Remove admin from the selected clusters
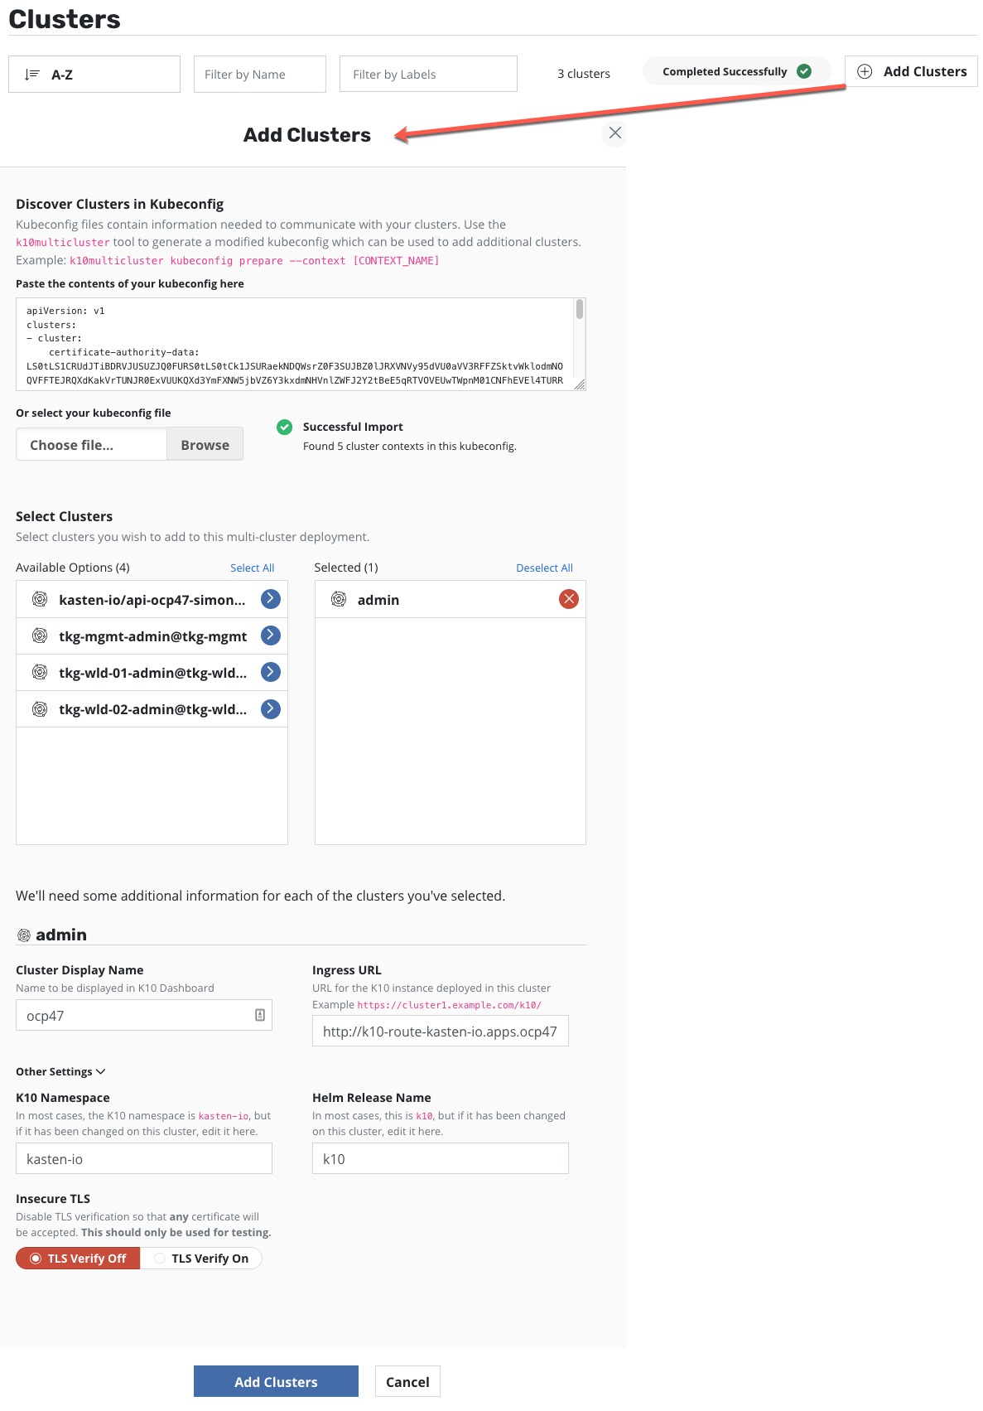This screenshot has height=1411, width=983. [568, 599]
